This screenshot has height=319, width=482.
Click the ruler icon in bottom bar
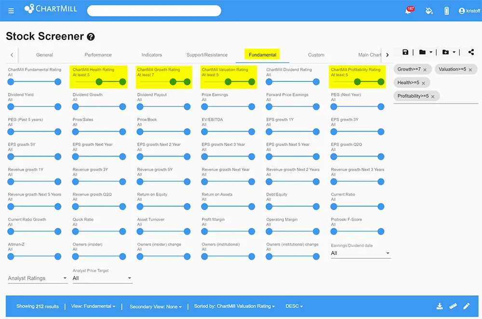point(453,306)
